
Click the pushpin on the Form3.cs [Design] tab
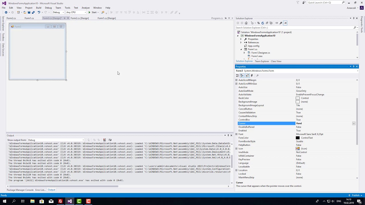point(64,18)
